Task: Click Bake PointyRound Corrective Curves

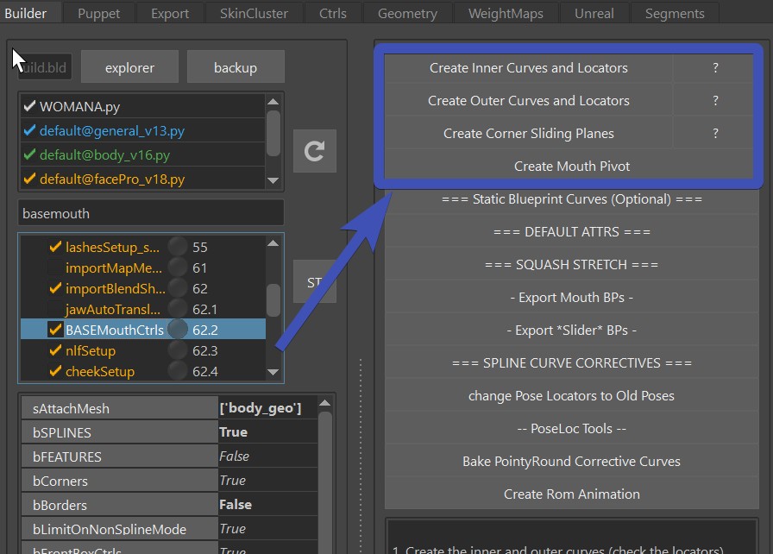Action: click(x=571, y=462)
